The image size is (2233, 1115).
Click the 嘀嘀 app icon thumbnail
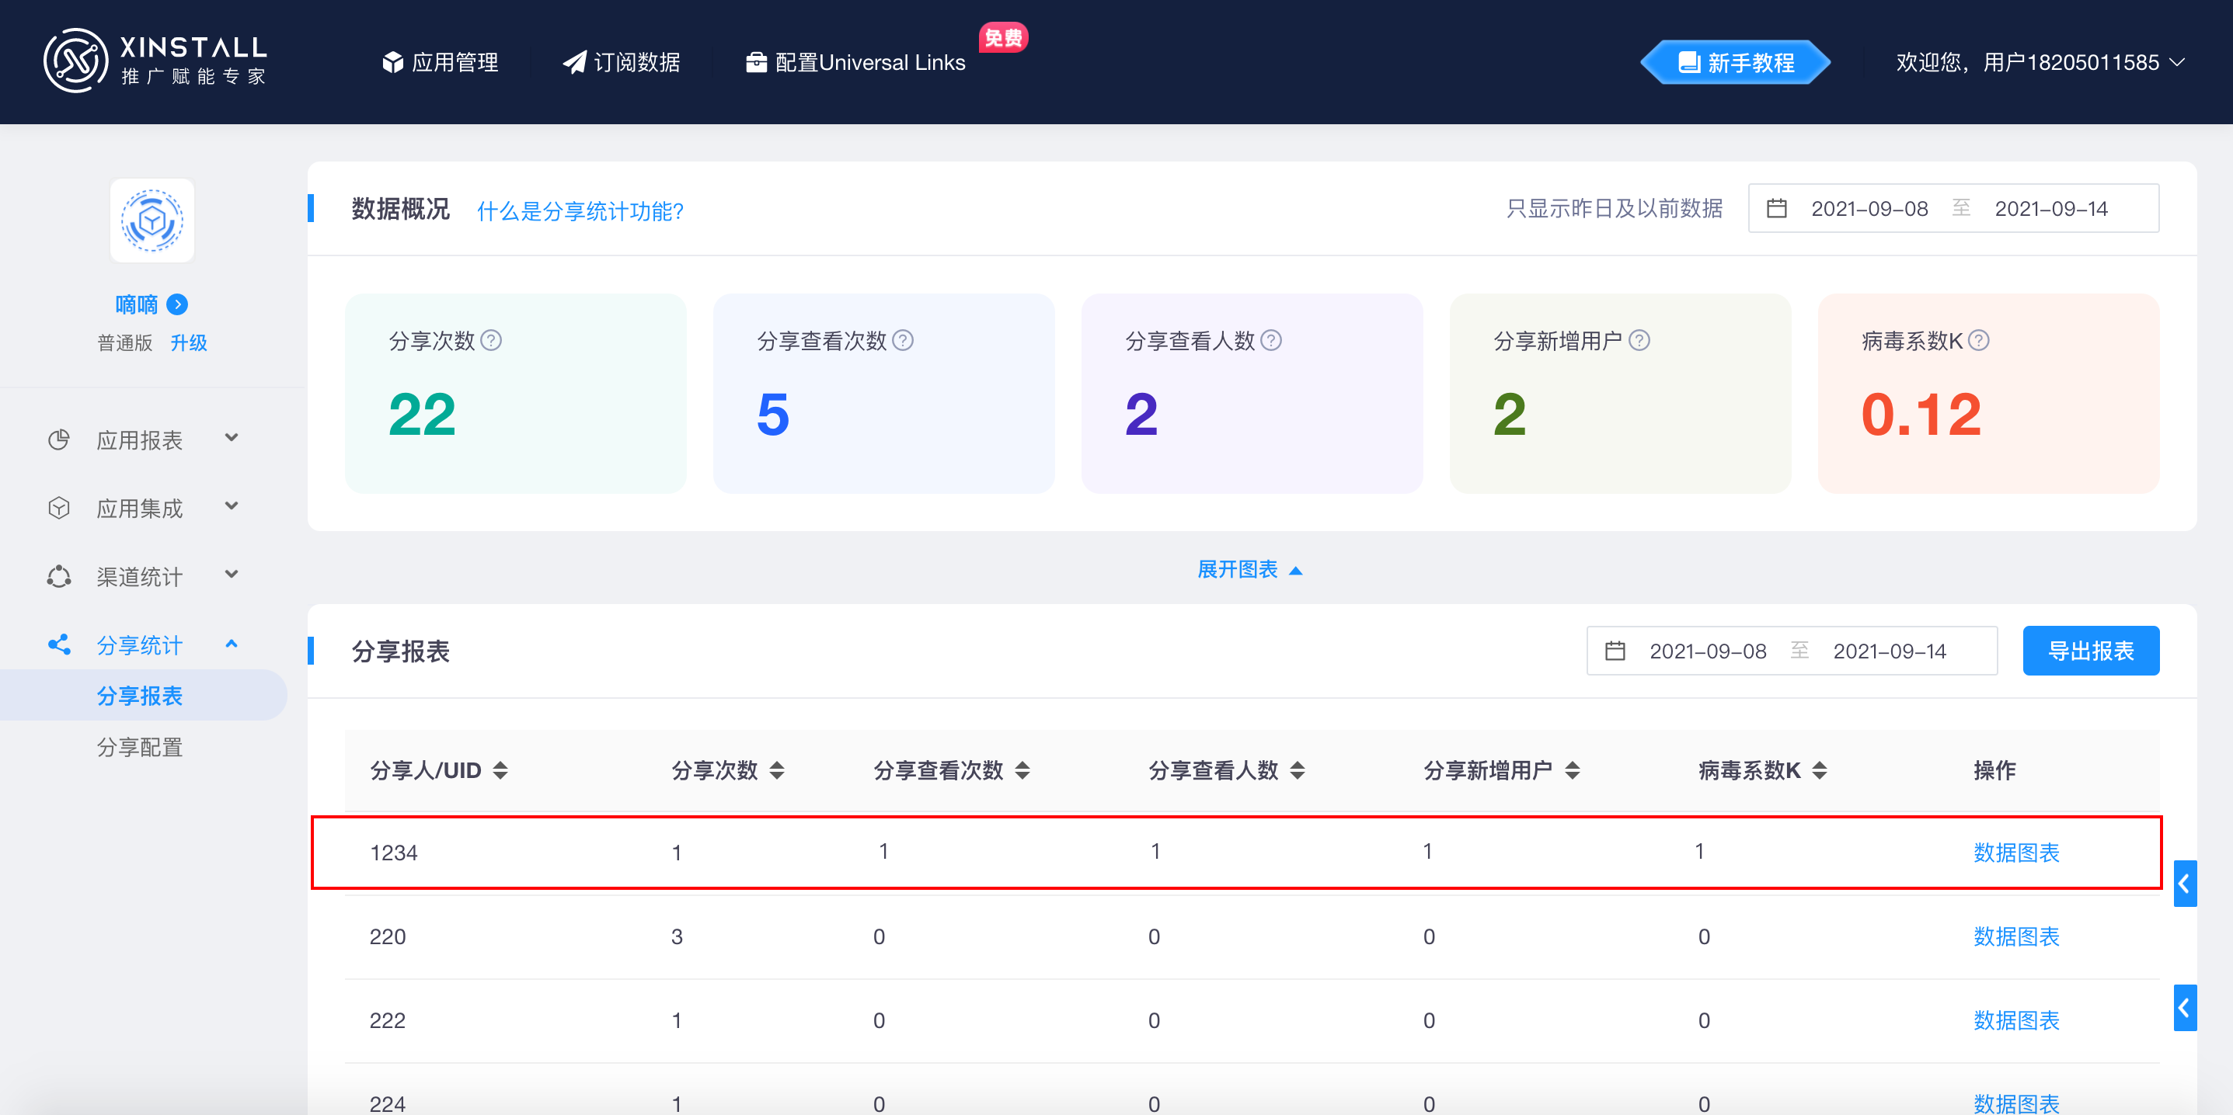coord(152,221)
